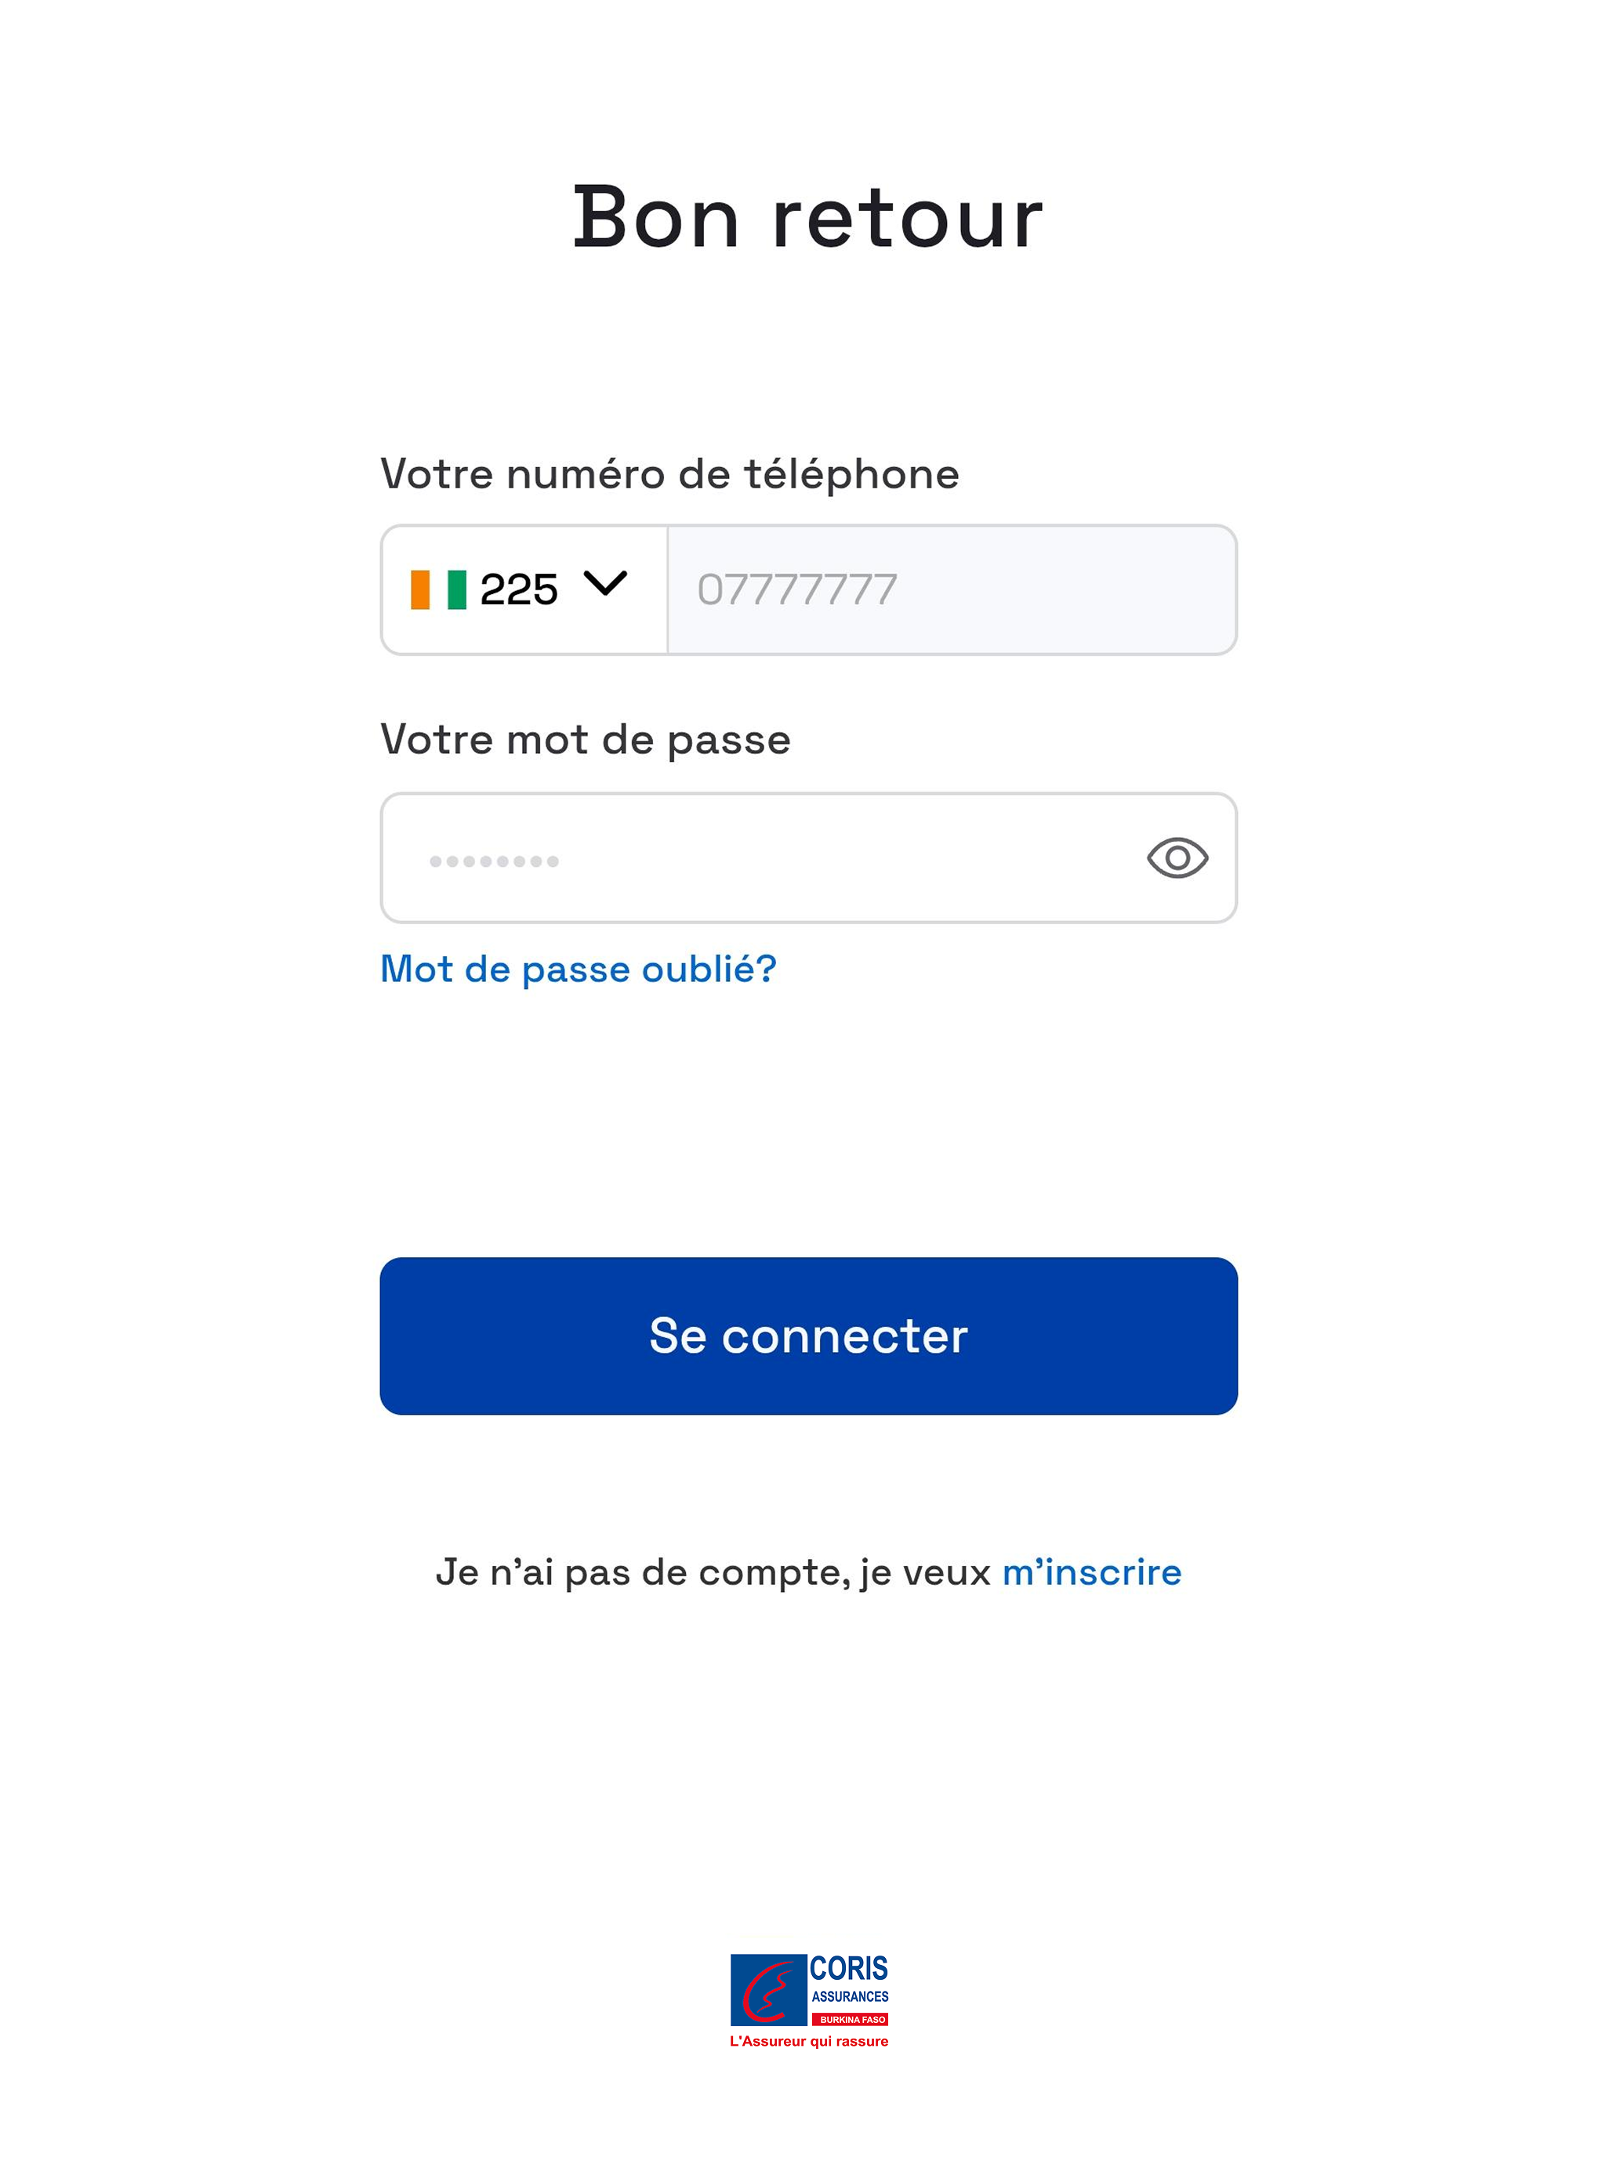This screenshot has height=2157, width=1618.
Task: Focus the phone number field showing 07777777
Action: tap(952, 590)
